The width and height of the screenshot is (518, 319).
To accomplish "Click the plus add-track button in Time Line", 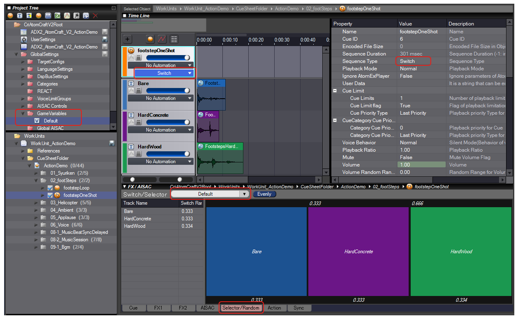I will pyautogui.click(x=128, y=39).
